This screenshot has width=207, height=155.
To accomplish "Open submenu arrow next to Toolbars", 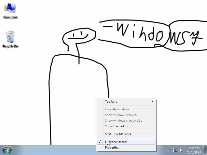I will [x=153, y=102].
